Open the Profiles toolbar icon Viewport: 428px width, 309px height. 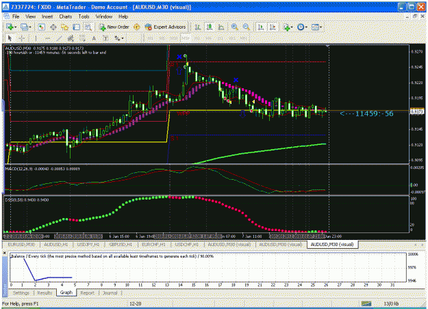tap(24, 27)
